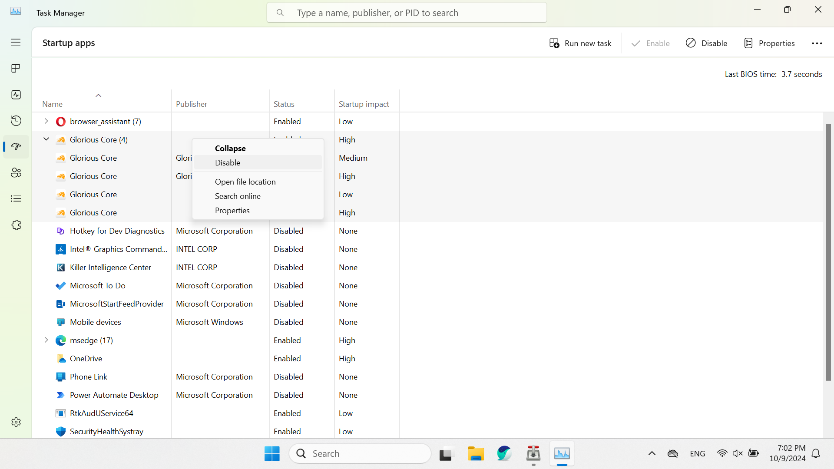
Task: Click the Run new task button
Action: tap(580, 43)
